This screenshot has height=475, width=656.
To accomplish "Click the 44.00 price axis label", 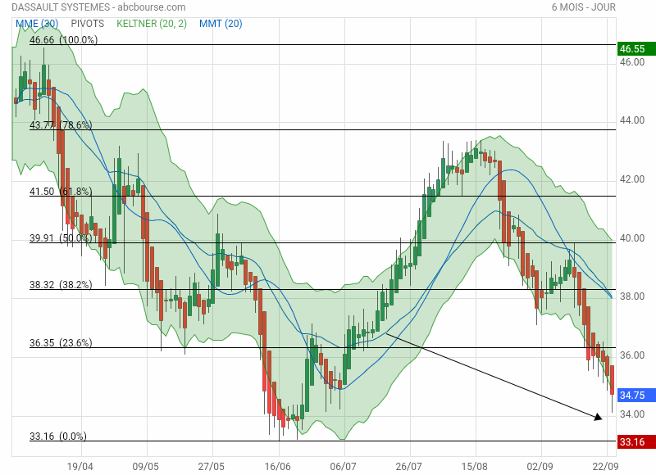I will [632, 120].
